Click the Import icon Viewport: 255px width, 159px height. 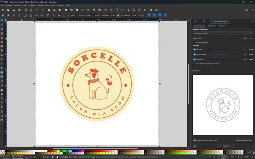(x=25, y=10)
